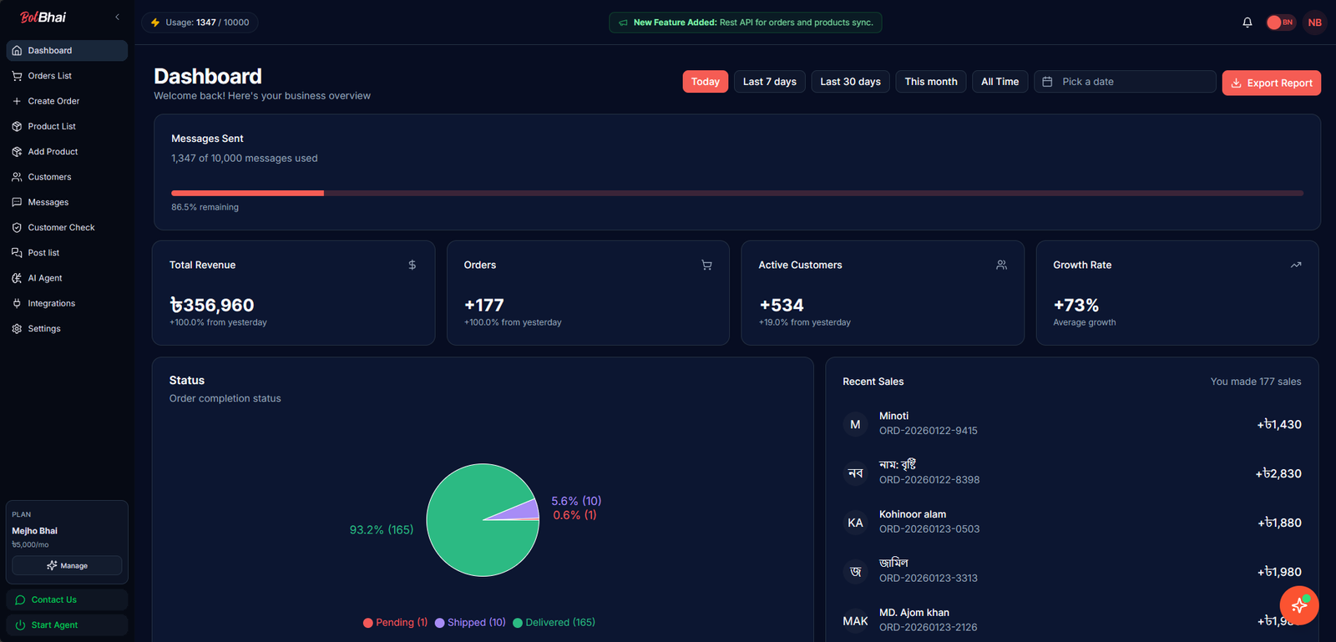Screen dimensions: 1336x642
Task: Open the floating AI sparkle assistant button
Action: pyautogui.click(x=1298, y=605)
